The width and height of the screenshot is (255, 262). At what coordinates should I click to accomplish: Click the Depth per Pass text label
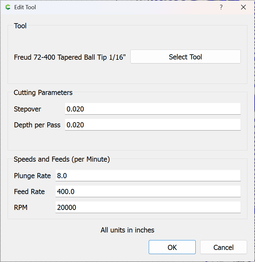[37, 125]
